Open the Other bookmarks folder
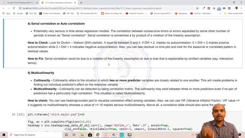 click(233, 13)
